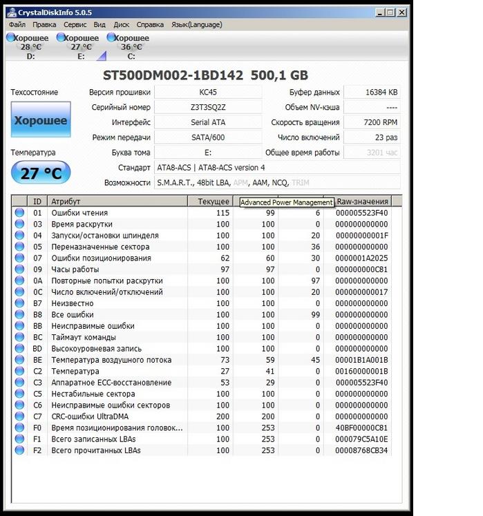483x516 pixels.
Task: Click status icon for 07 Ошибки позиционирования
Action: click(x=19, y=258)
